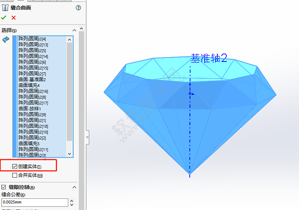Select 阵列(圆周)2[10] in the list
Image resolution: width=299 pixels, height=210 pixels.
click(33, 132)
